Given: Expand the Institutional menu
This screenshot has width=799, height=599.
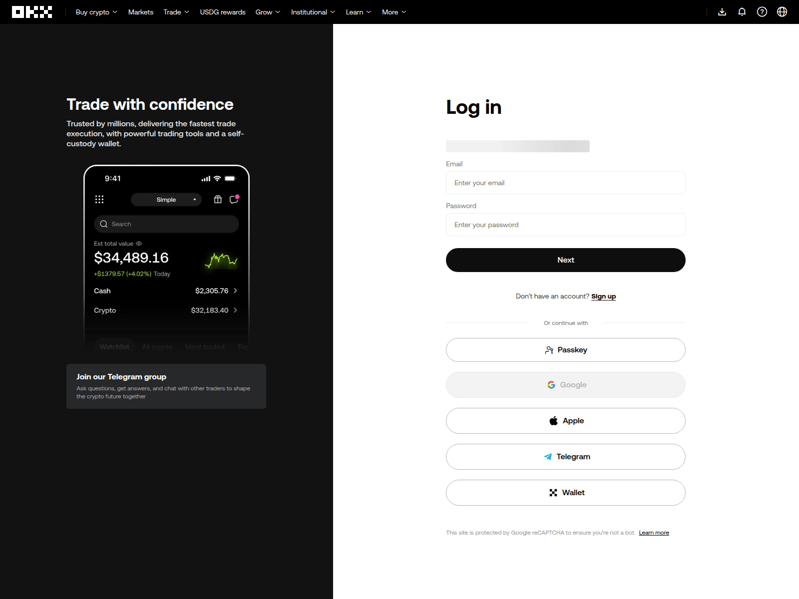Looking at the screenshot, I should click(x=313, y=12).
